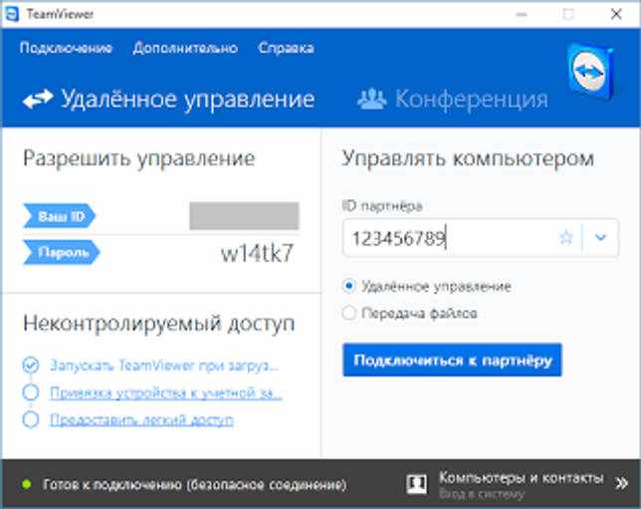Click the Computers and Contacts icon
This screenshot has width=641, height=509.
click(417, 484)
